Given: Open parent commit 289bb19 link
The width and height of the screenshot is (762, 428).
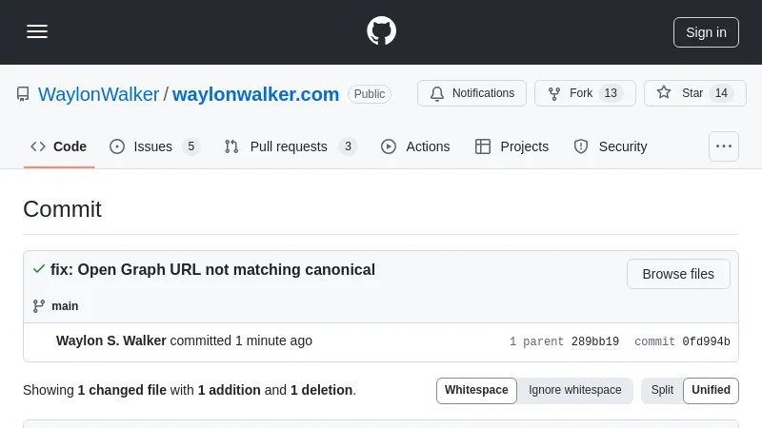Looking at the screenshot, I should click(x=595, y=342).
